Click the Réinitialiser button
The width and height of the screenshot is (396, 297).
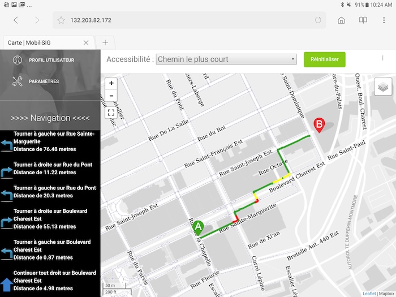tap(325, 59)
